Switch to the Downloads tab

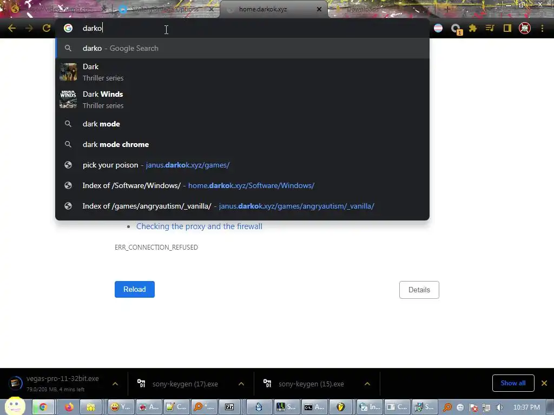(363, 10)
